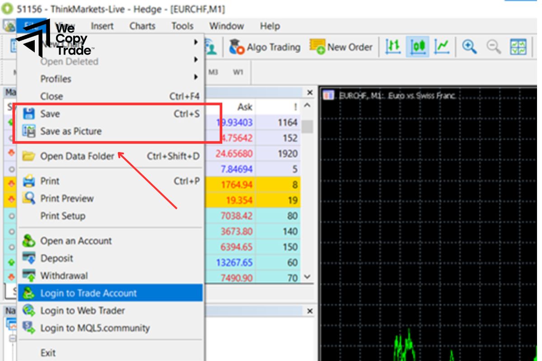Click Save as Picture in File menu
The width and height of the screenshot is (542, 361).
tap(71, 131)
